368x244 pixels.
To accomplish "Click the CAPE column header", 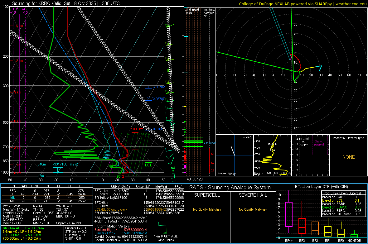I will pos(24,186).
